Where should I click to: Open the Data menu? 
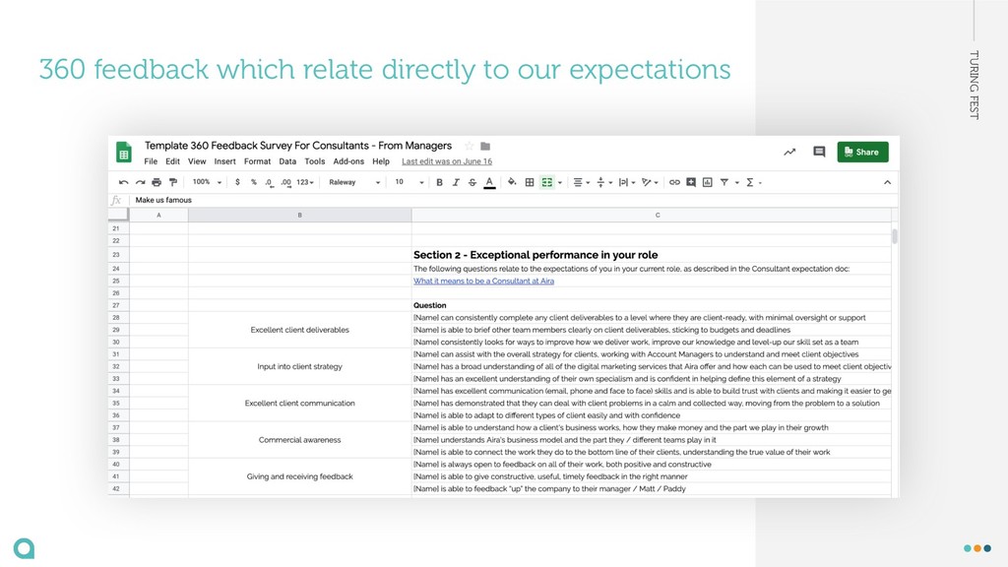[x=287, y=161]
